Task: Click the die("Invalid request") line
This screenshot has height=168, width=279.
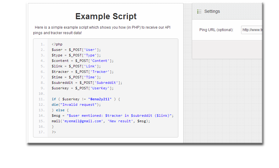Action: 76,105
